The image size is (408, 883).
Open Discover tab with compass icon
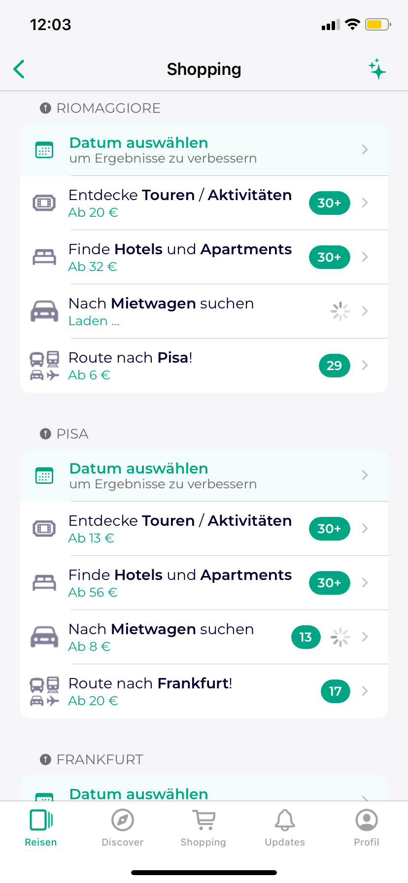point(123,828)
